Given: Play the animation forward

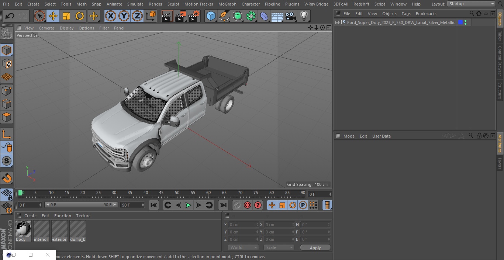Looking at the screenshot, I should coord(188,205).
